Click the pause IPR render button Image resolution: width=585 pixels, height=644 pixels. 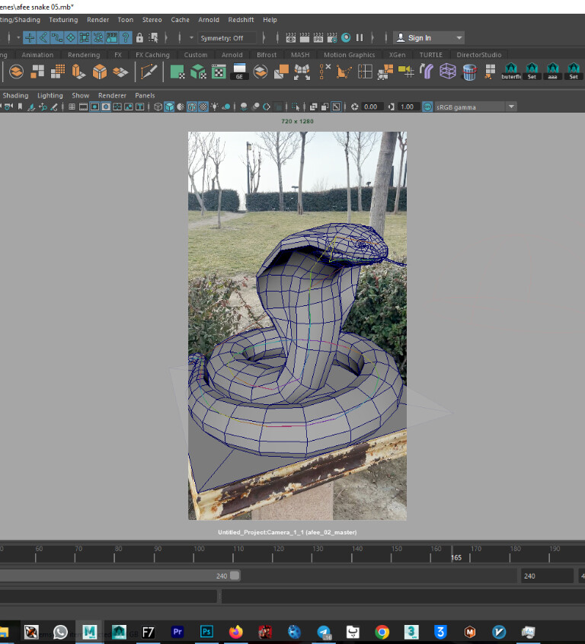point(359,37)
